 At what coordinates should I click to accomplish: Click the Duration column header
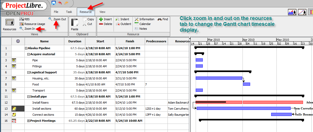pyautogui.click(x=75, y=41)
